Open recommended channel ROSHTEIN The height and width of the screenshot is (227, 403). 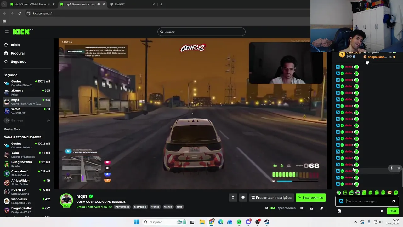click(x=27, y=192)
